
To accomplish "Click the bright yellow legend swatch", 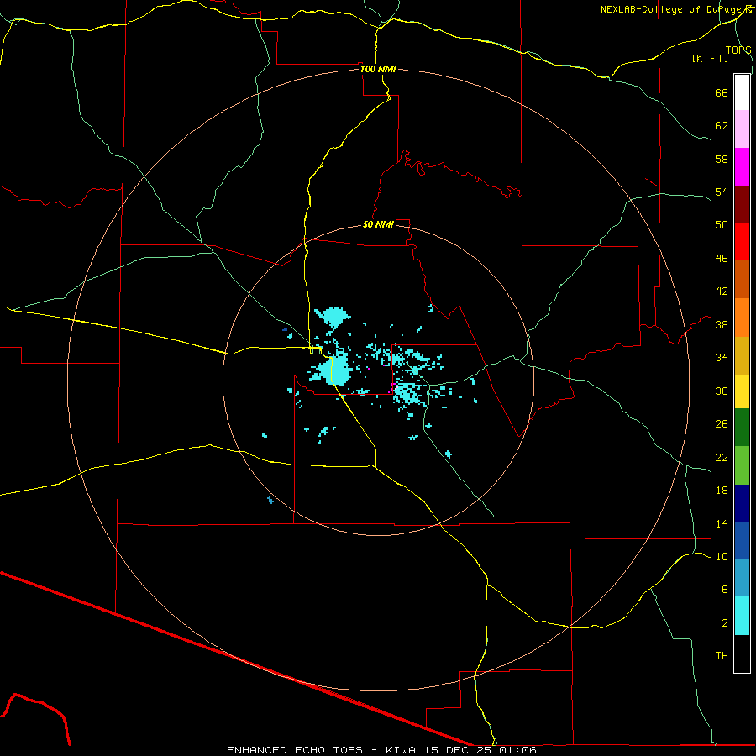I will (742, 391).
